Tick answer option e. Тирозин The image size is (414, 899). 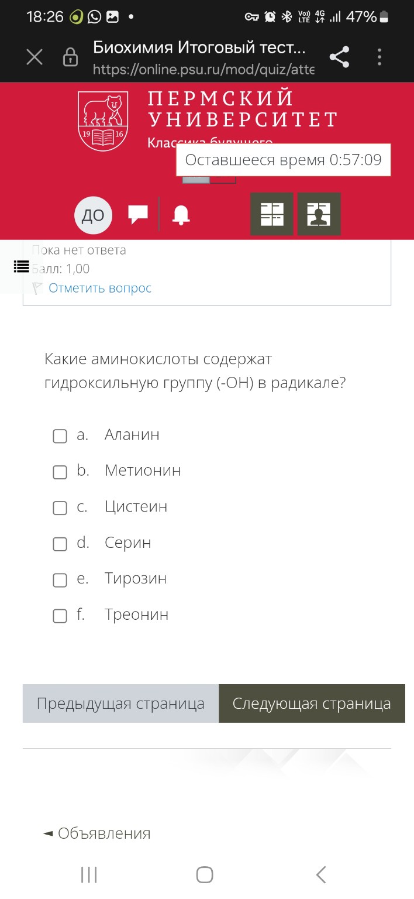pos(60,580)
